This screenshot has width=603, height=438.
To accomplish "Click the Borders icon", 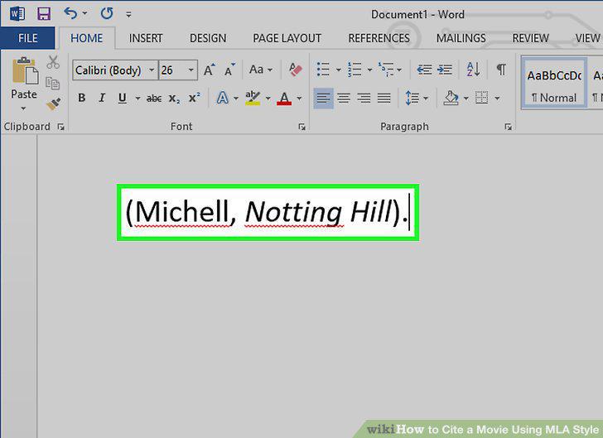I will point(481,98).
